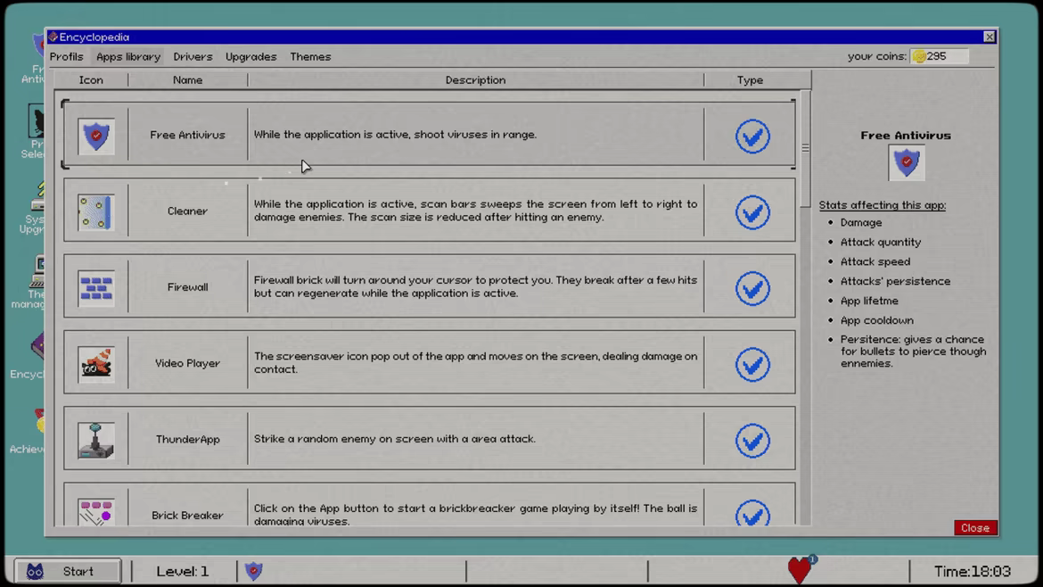Click the Time:18:03 clock in the taskbar

[972, 571]
